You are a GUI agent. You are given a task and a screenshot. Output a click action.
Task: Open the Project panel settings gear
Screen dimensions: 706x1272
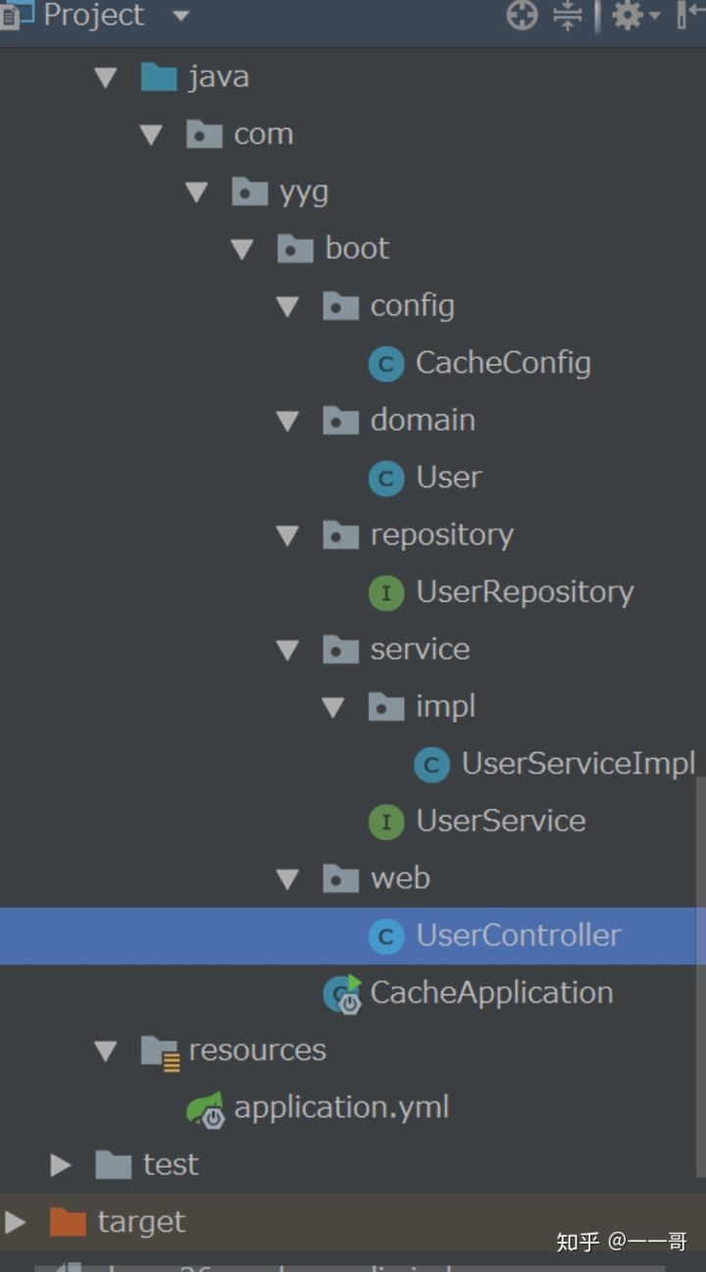point(628,15)
